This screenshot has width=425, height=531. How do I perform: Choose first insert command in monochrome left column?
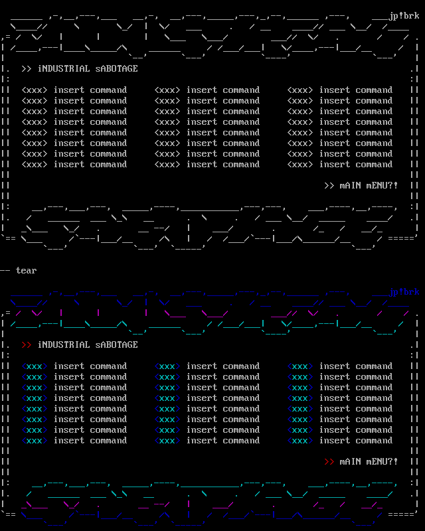[x=90, y=90]
